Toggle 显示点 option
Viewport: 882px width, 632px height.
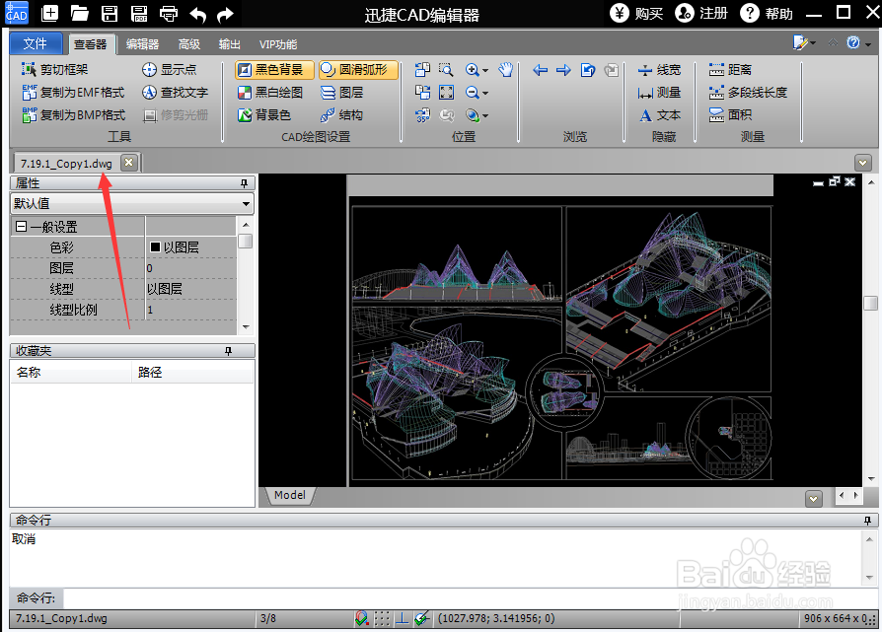click(x=170, y=69)
